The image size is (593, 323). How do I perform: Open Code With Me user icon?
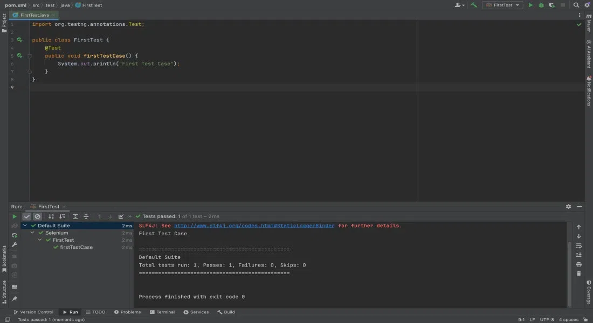coord(459,5)
